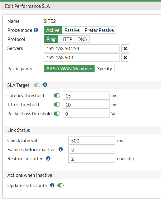Image resolution: width=161 pixels, height=199 pixels.
Task: Remove server 192.168.50.254 with X icon
Action: point(125,48)
